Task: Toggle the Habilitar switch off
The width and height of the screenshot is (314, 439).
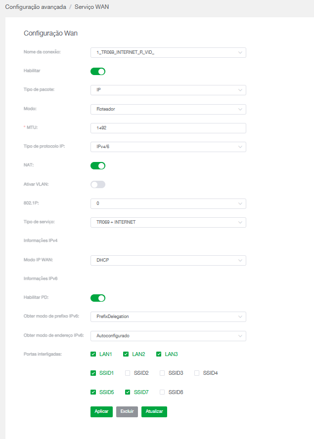Action: pos(98,72)
